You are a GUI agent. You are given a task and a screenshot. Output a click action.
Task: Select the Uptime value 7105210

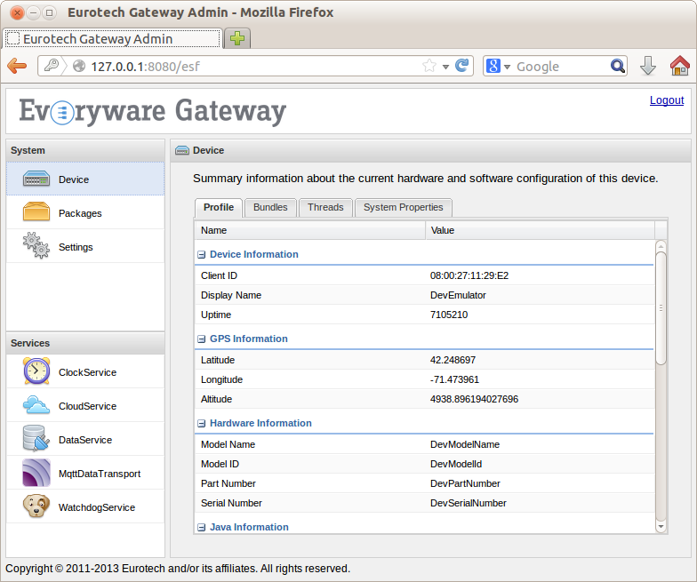tap(448, 315)
